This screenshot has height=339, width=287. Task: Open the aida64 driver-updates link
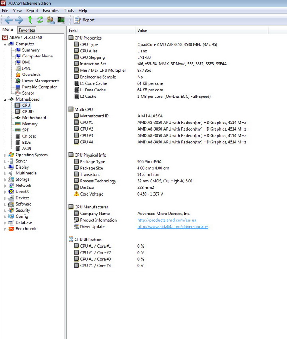coord(173,226)
